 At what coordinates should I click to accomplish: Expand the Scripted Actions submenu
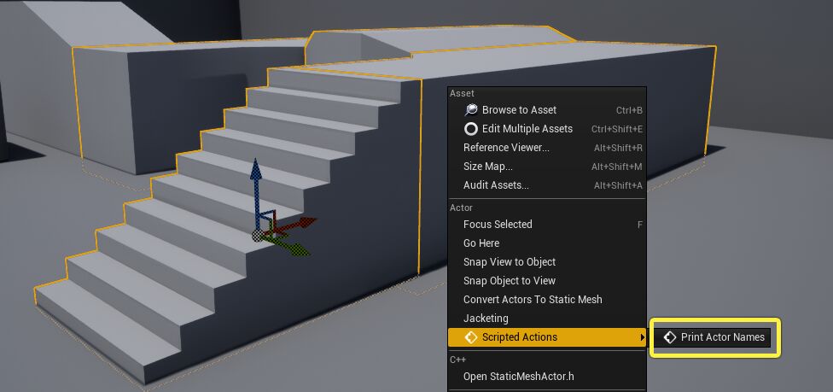tap(546, 337)
